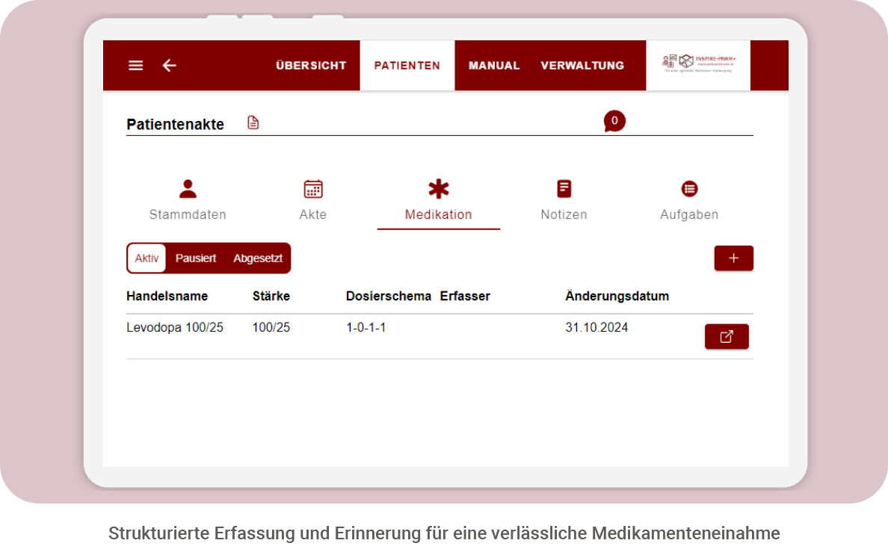Image resolution: width=888 pixels, height=555 pixels.
Task: Filter medications by Pausiert
Action: [195, 258]
